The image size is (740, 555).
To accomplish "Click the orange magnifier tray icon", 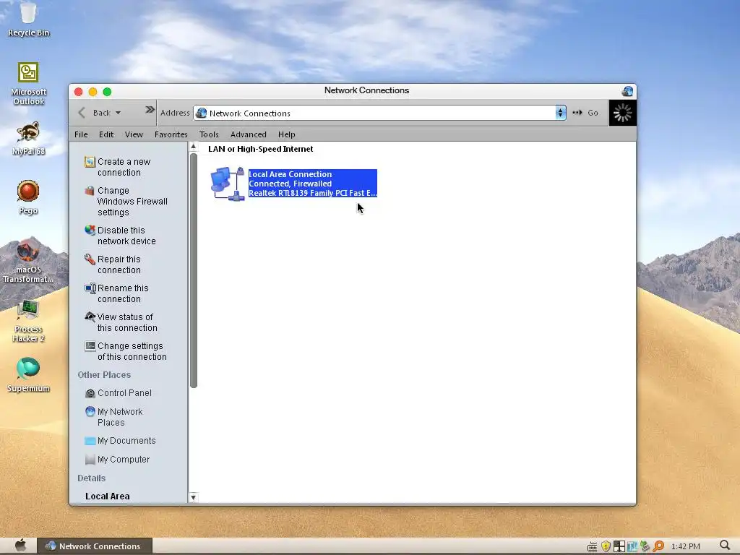I will (x=658, y=546).
